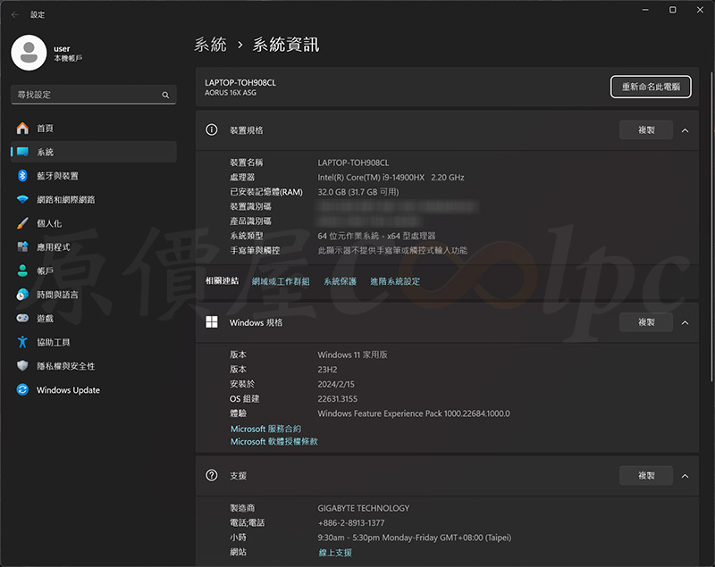Click OS build value 22631.3155
The width and height of the screenshot is (715, 567).
click(338, 399)
